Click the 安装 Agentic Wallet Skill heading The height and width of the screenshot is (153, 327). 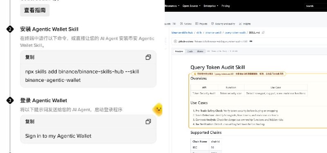pyautogui.click(x=49, y=29)
